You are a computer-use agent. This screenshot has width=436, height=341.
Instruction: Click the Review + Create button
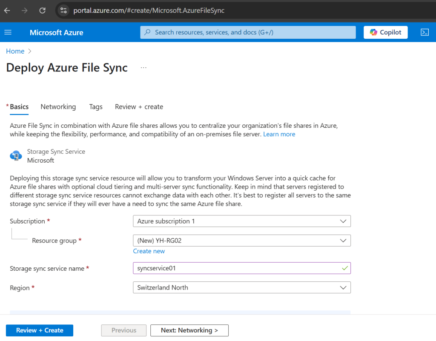pyautogui.click(x=40, y=330)
